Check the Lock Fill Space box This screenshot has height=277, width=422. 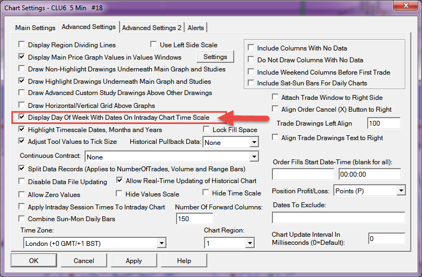point(206,129)
